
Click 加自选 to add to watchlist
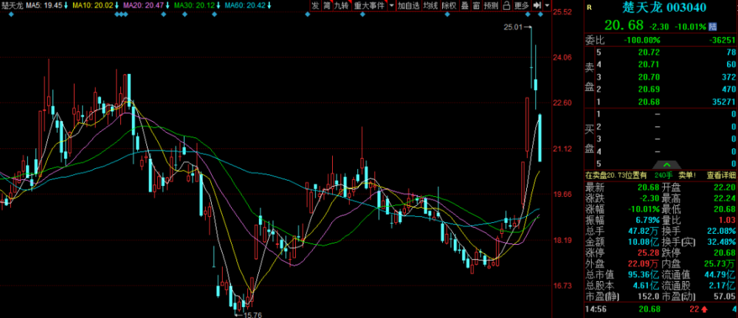click(x=407, y=5)
